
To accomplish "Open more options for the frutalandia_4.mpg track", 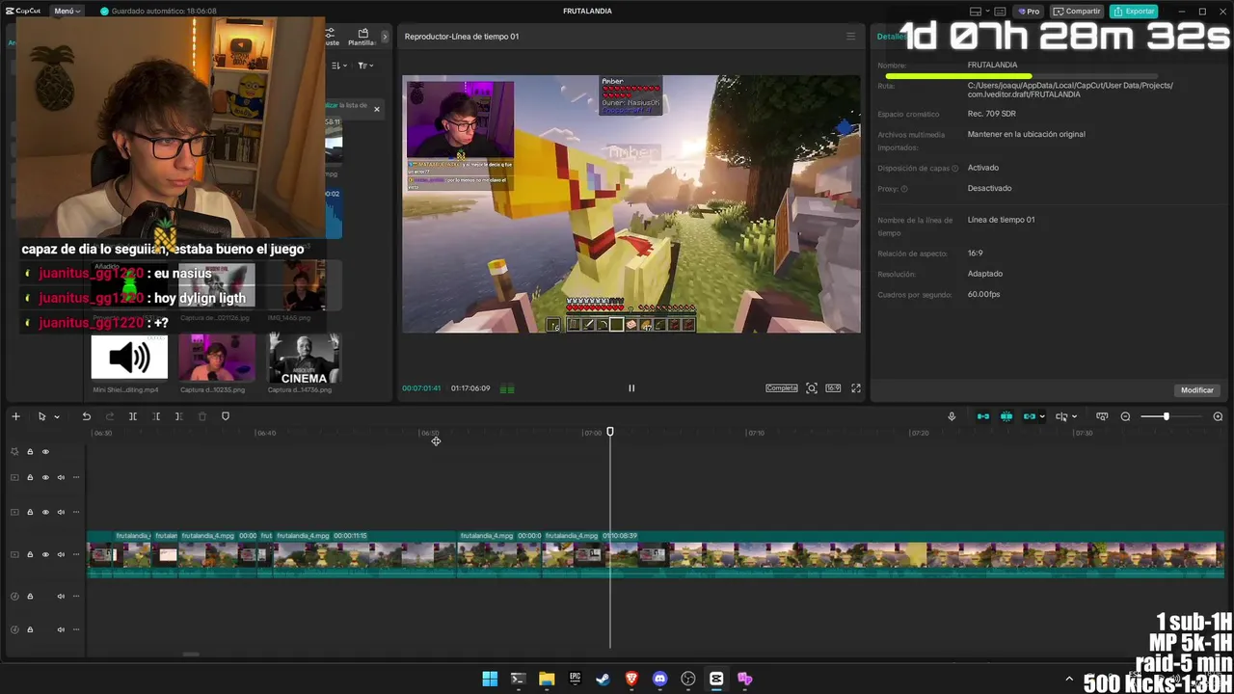I will [x=76, y=554].
